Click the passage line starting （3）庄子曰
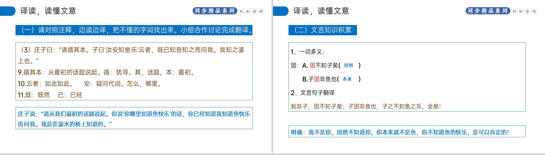This screenshot has width=545, height=155. [131, 50]
